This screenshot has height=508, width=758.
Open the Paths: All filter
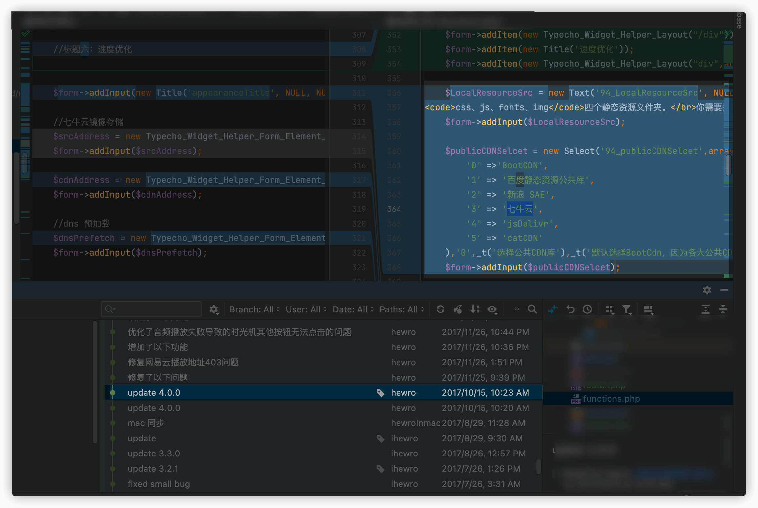point(402,309)
